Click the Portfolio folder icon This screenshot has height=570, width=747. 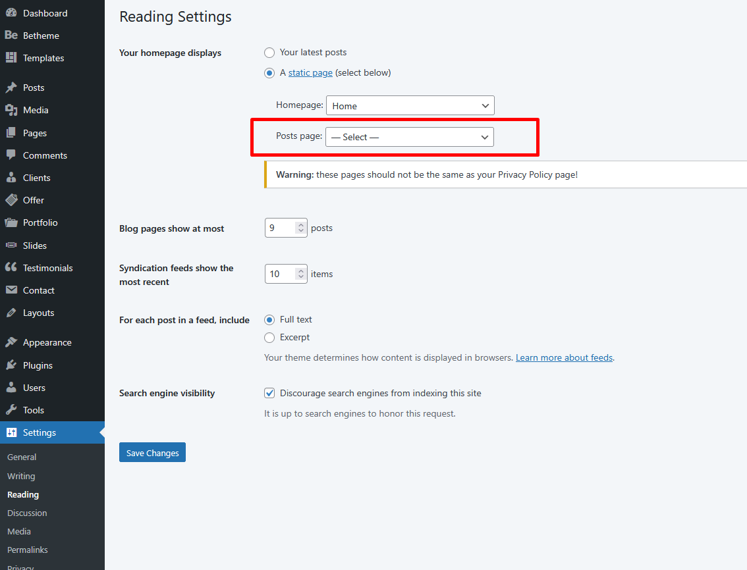11,222
